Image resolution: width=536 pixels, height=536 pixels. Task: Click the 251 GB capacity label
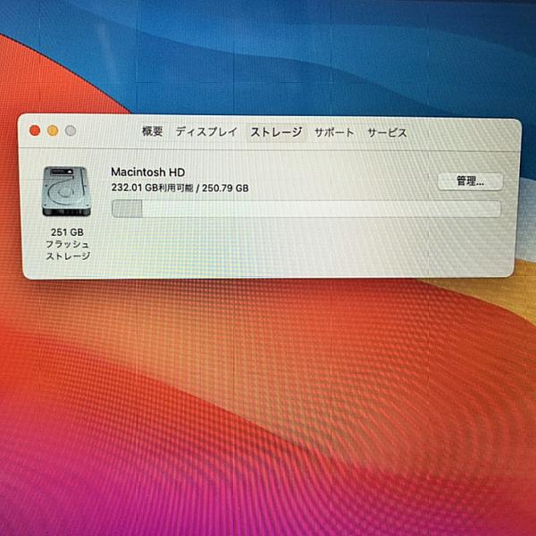click(x=67, y=232)
